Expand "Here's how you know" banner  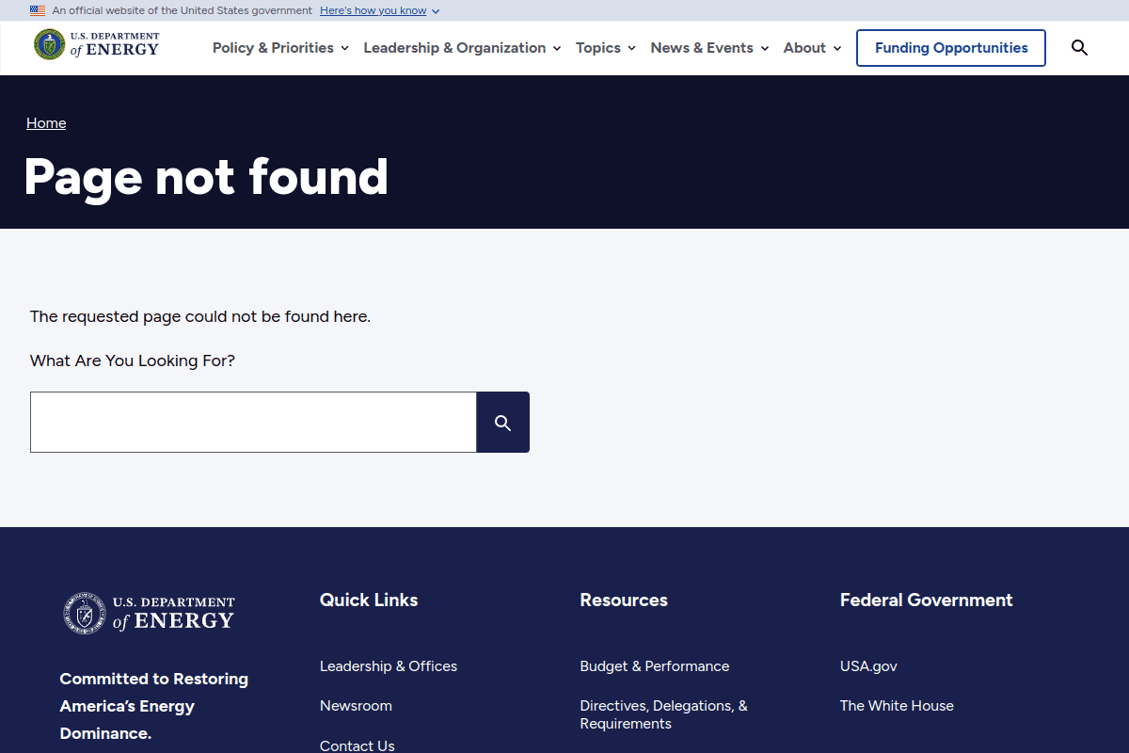[x=379, y=10]
